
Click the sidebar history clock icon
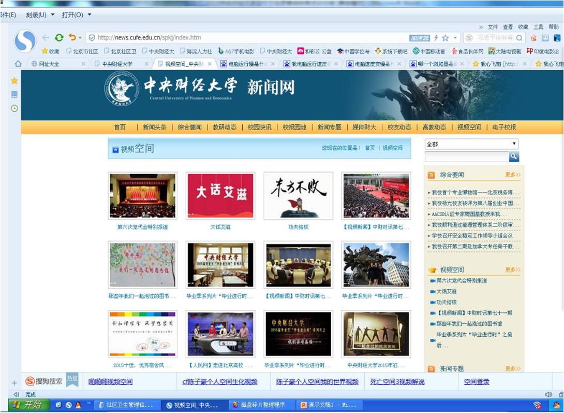click(14, 108)
